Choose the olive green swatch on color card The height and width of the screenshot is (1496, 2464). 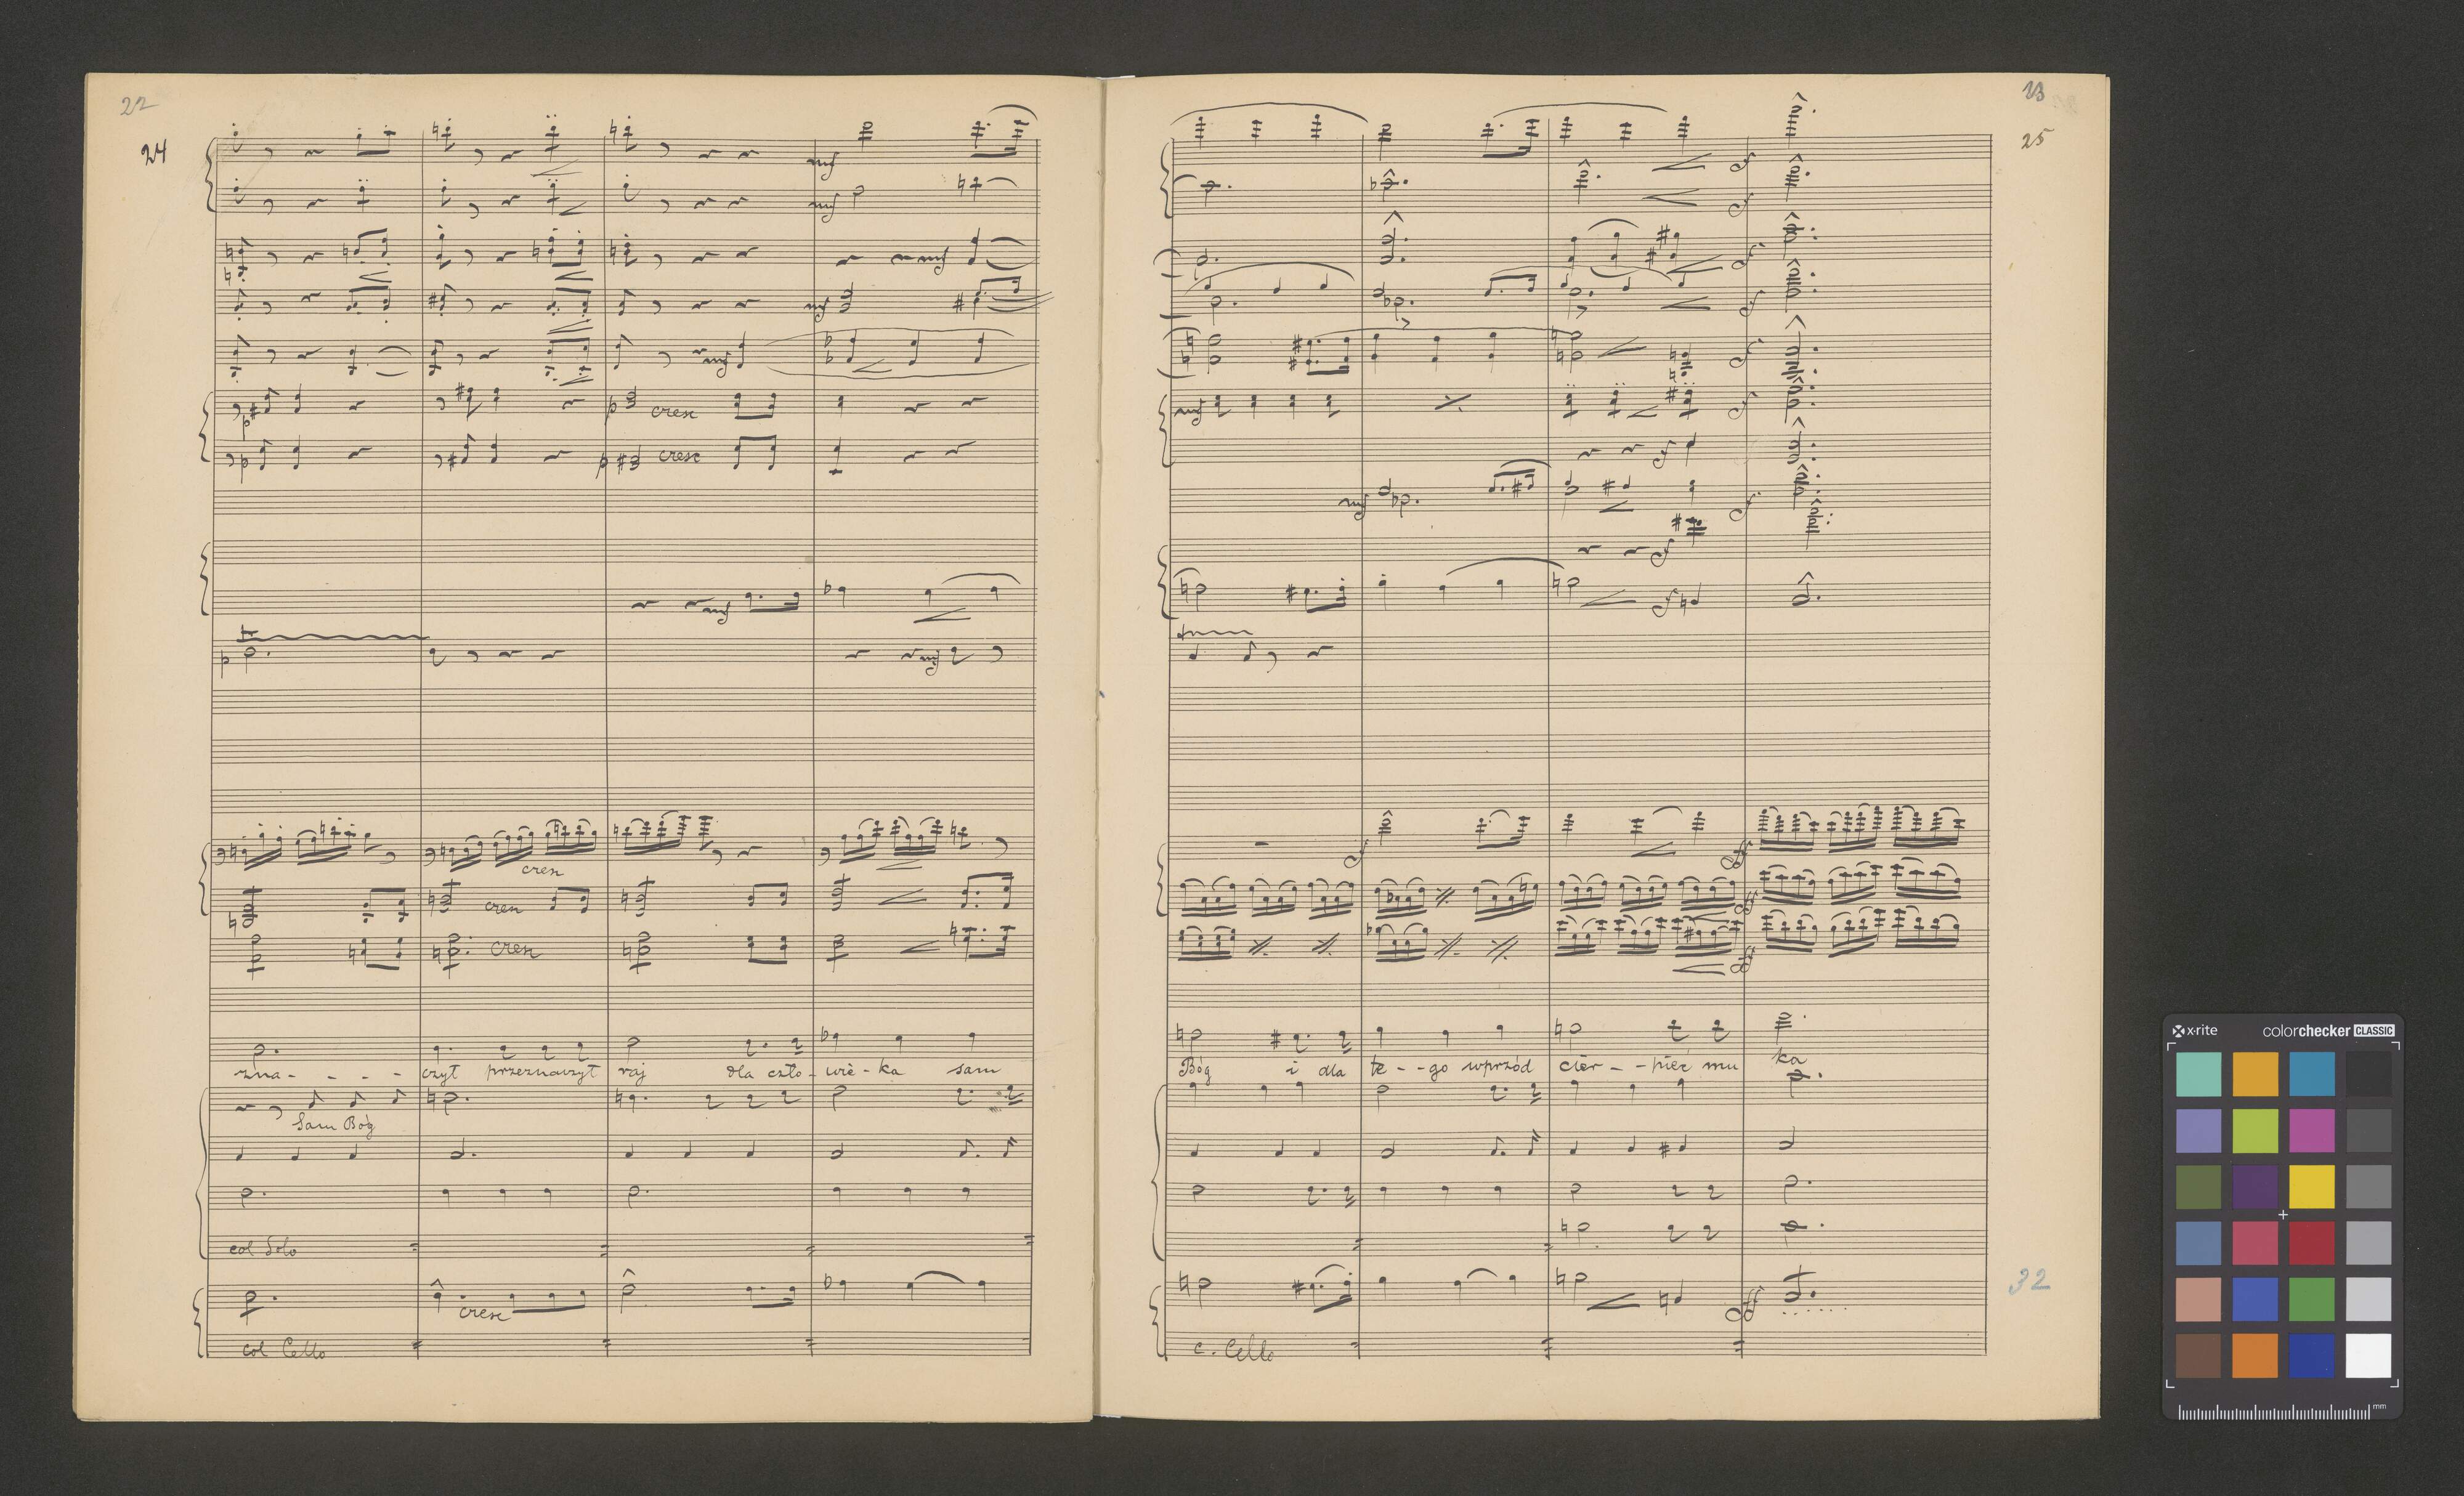click(x=2198, y=1187)
